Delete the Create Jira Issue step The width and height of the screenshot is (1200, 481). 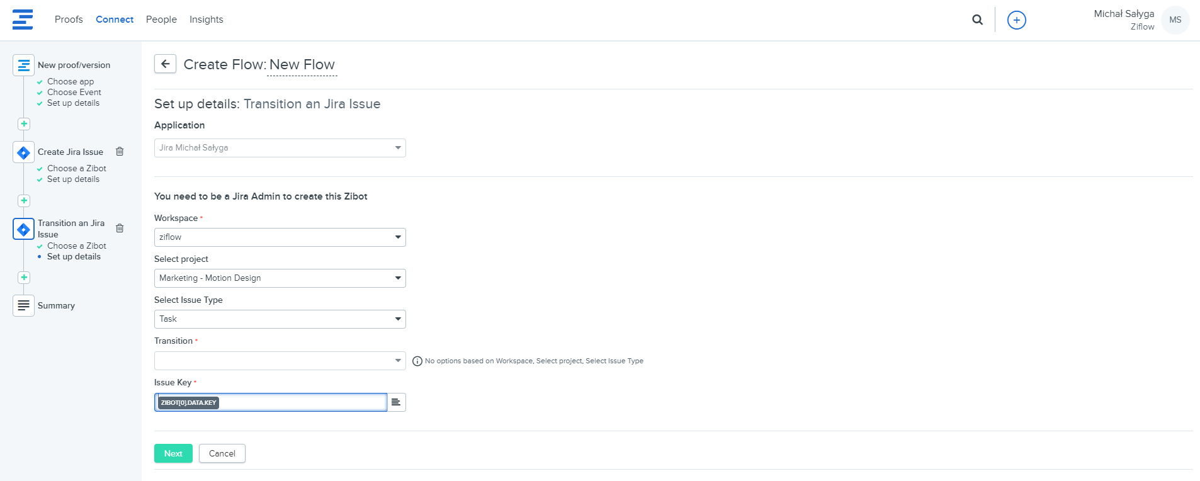click(120, 152)
